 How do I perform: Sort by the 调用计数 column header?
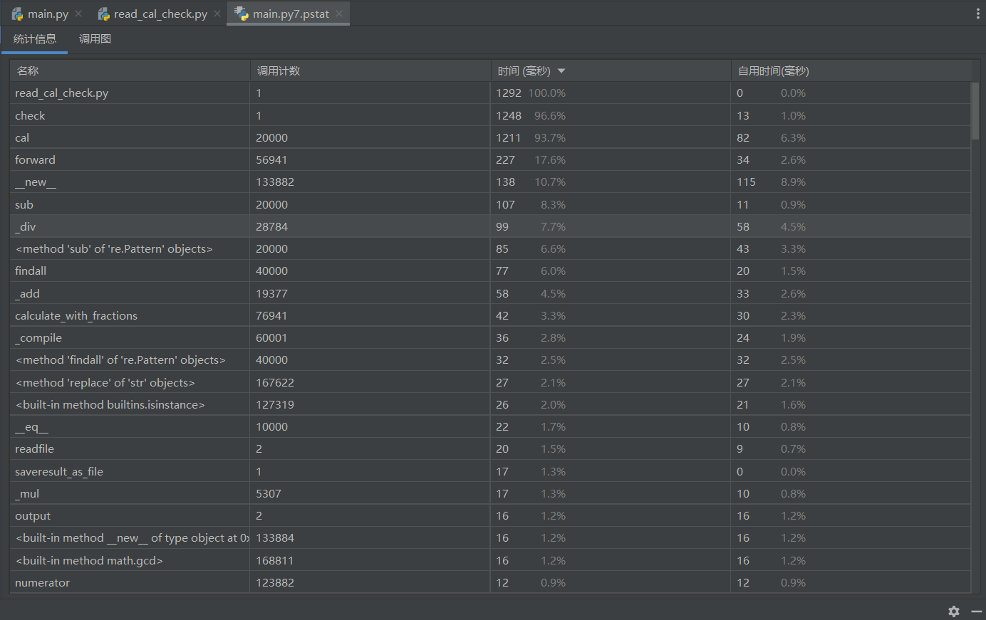(x=279, y=71)
